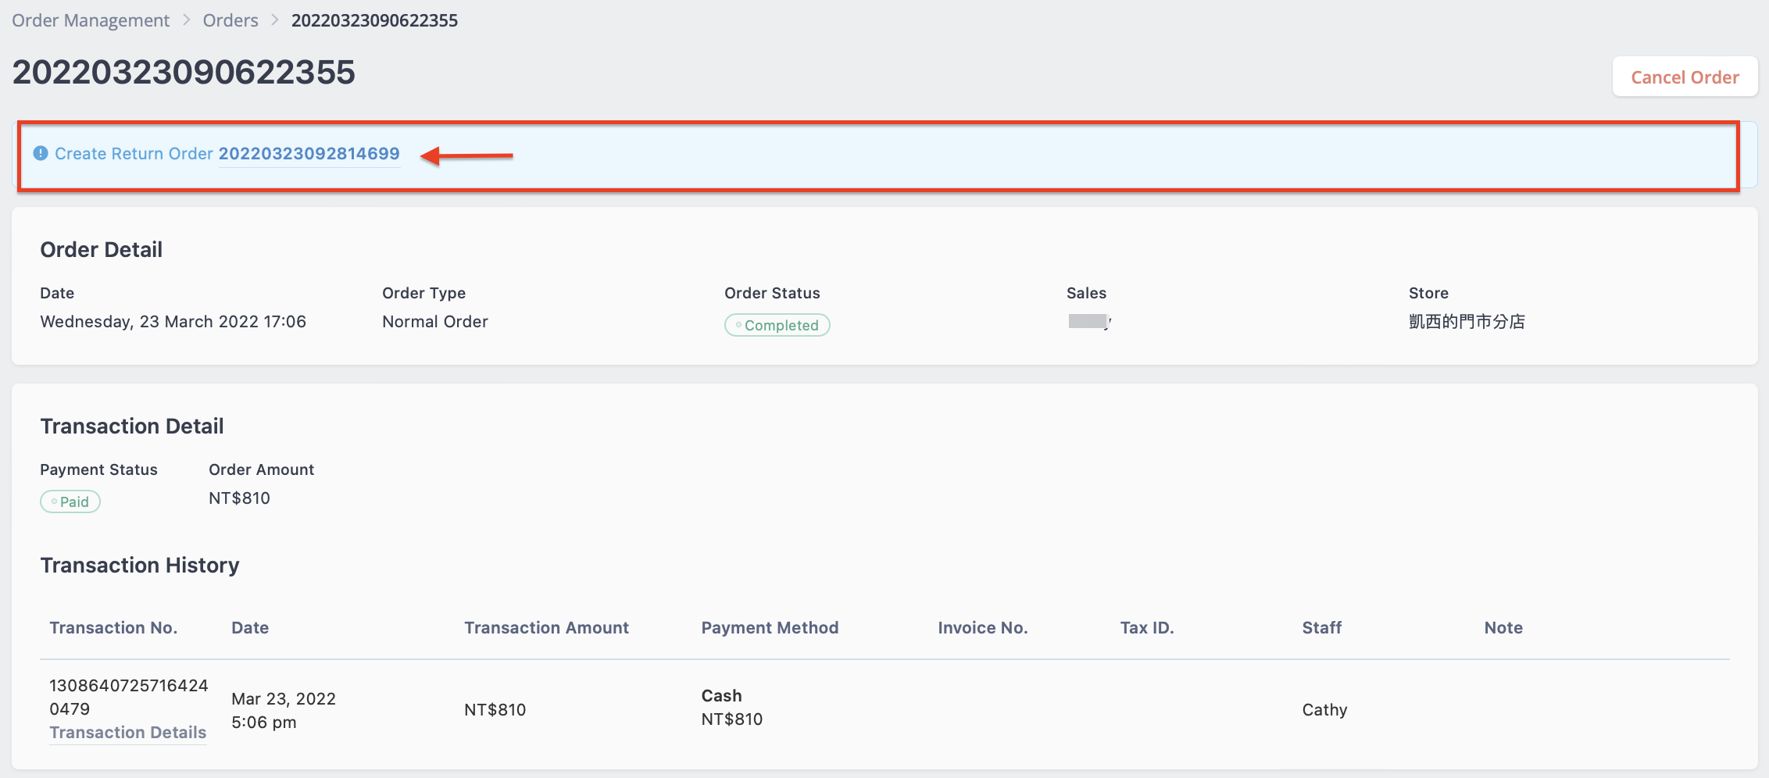
Task: Click the Transaction Amount column header
Action: pyautogui.click(x=546, y=628)
